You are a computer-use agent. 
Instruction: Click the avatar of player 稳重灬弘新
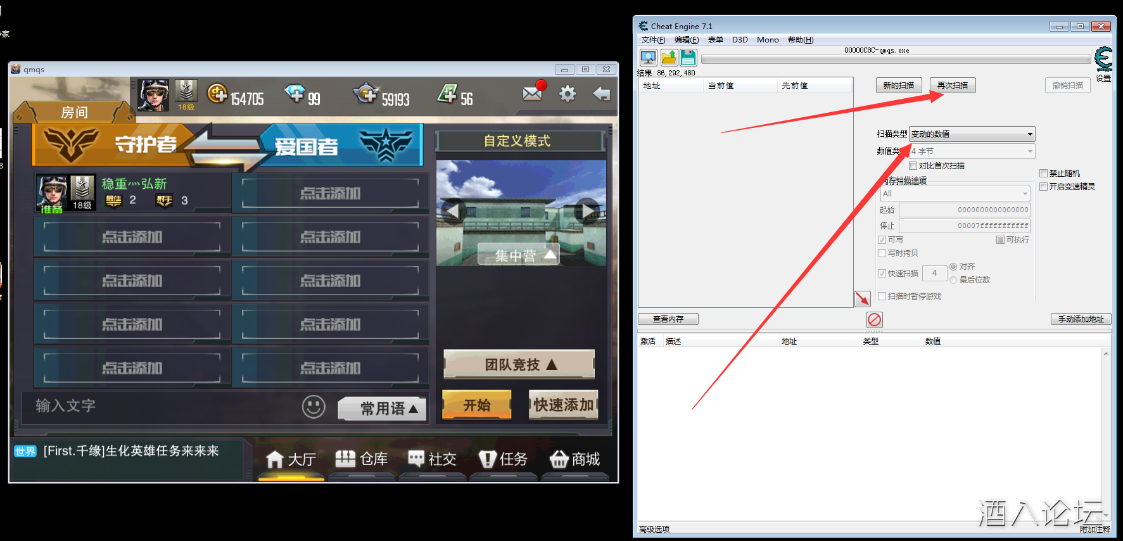(53, 193)
